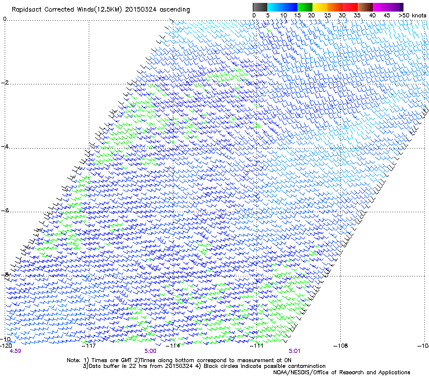
Task: Click the purple '5:00' time label
Action: coord(150,351)
